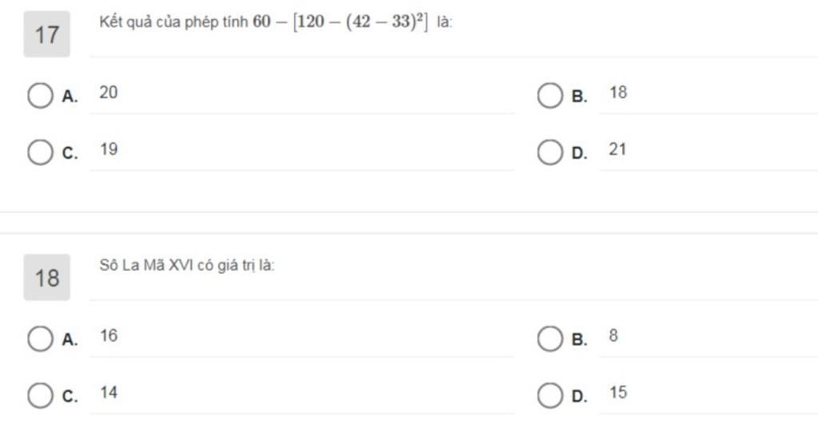The height and width of the screenshot is (448, 818).
Task: Select radio option D for question 18
Action: (x=550, y=394)
